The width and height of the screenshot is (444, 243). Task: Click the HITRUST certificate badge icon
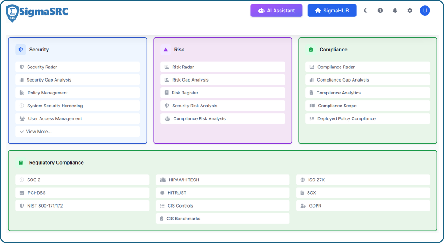pos(162,193)
